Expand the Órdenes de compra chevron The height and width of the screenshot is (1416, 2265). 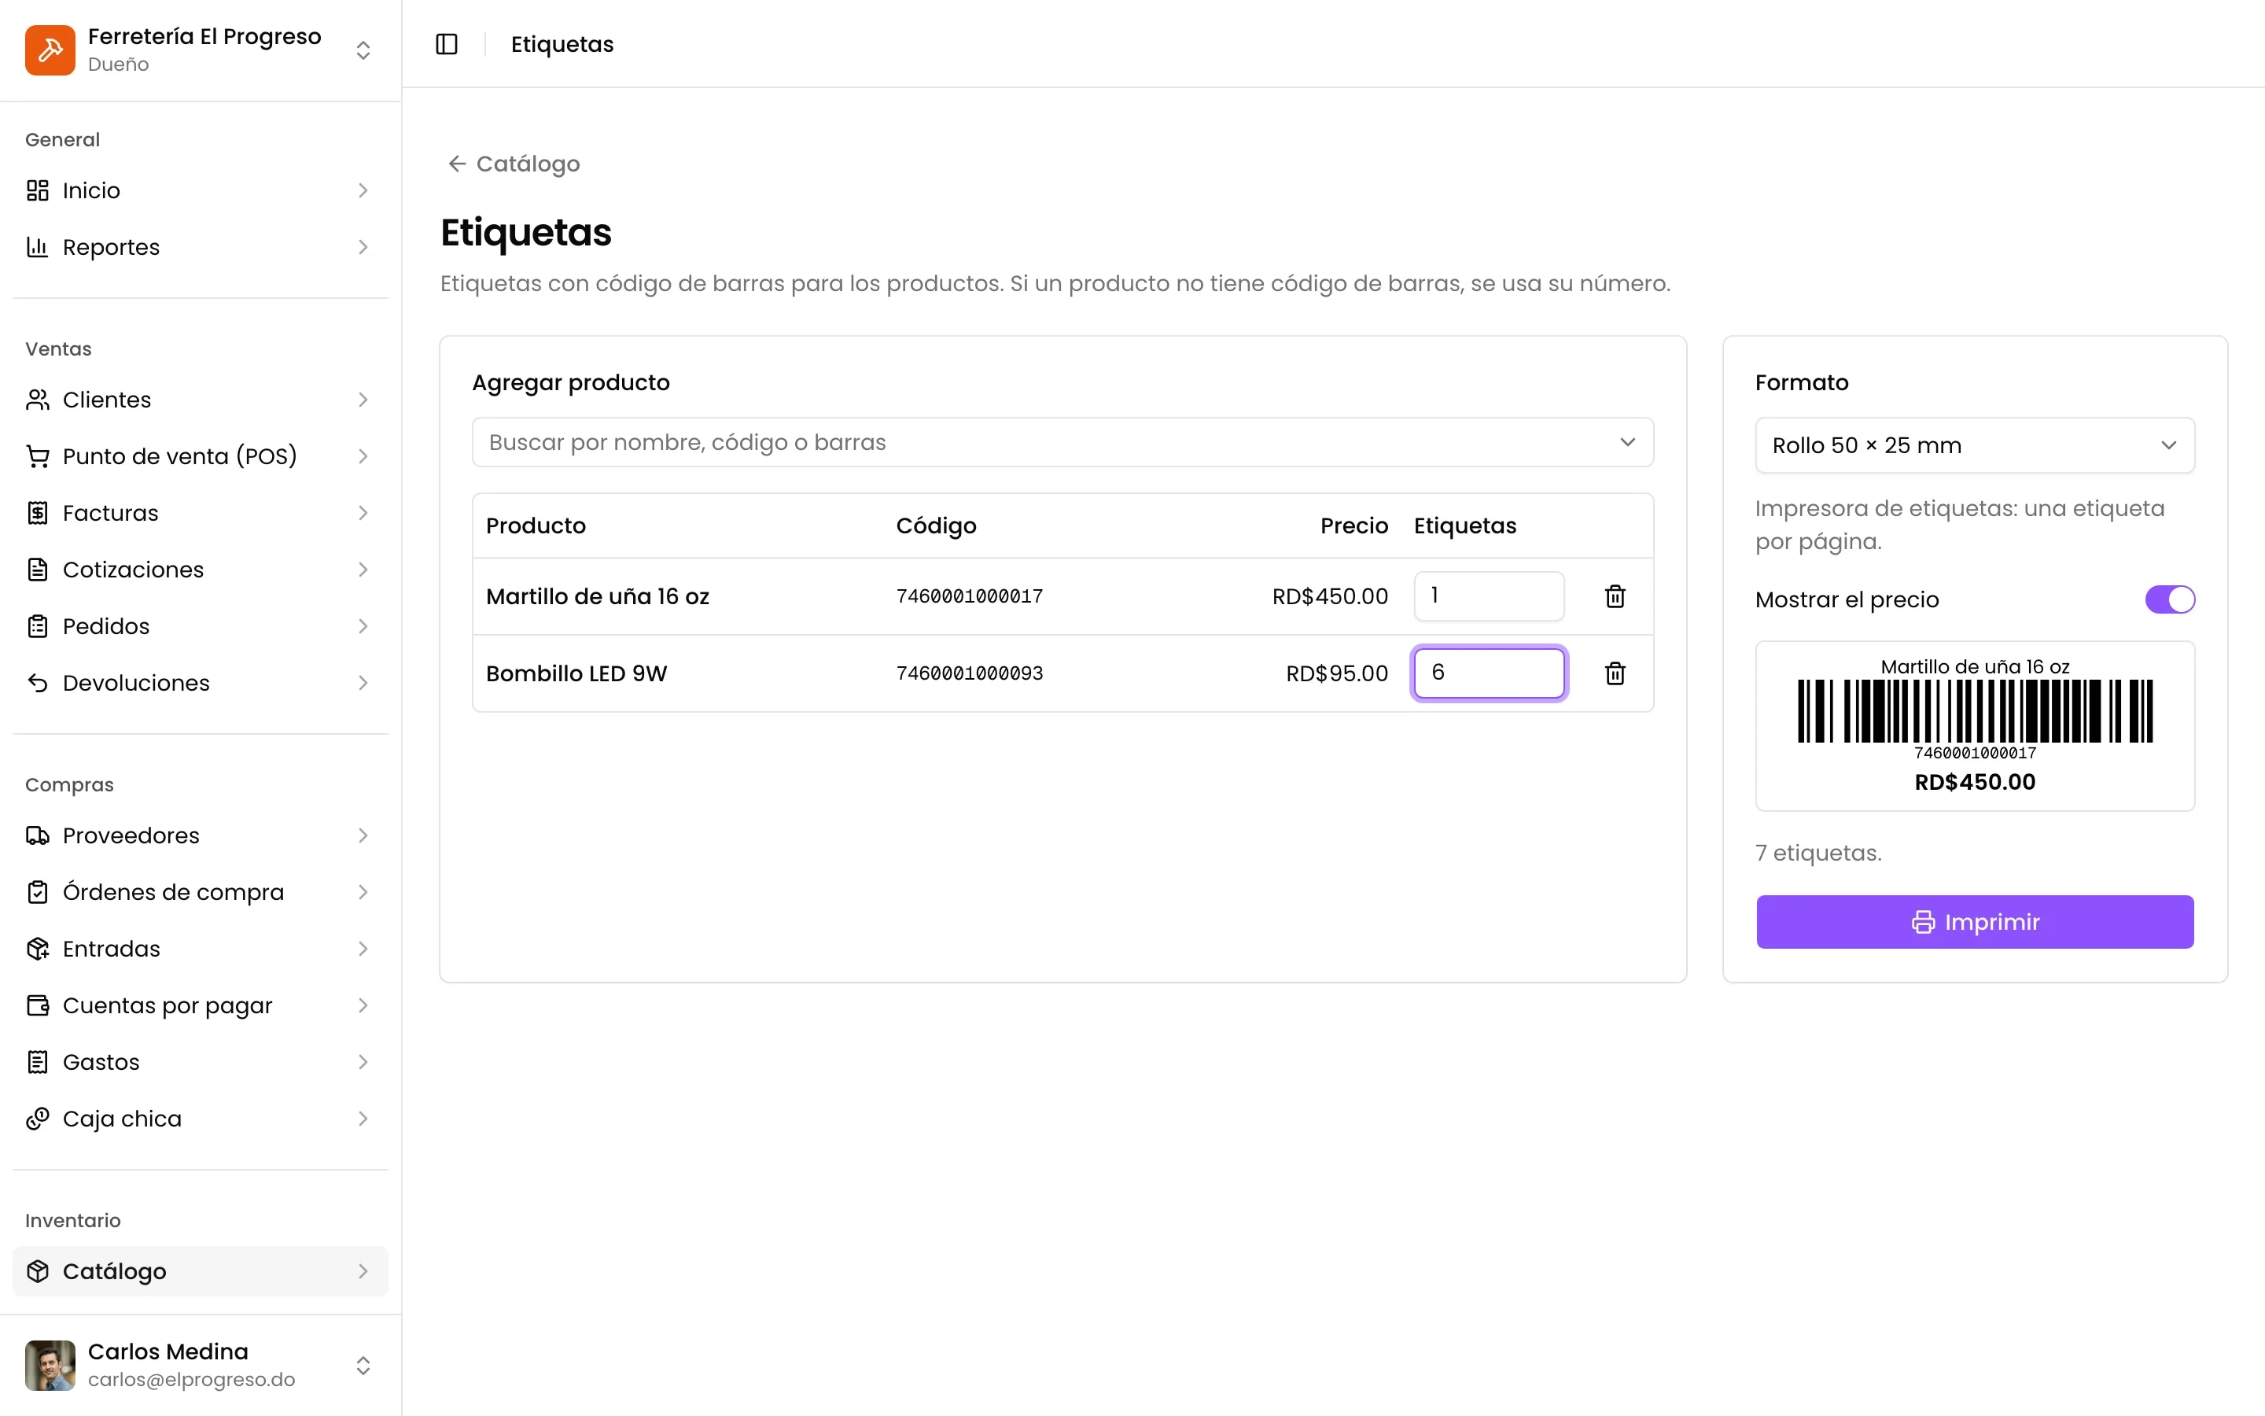pyautogui.click(x=363, y=893)
